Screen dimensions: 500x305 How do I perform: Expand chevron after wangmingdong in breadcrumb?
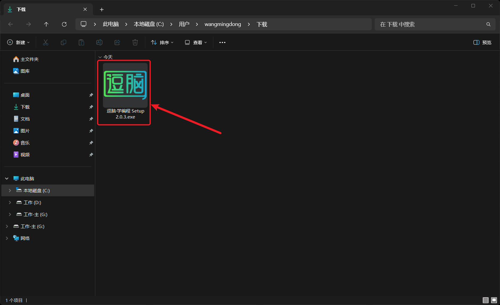point(249,24)
